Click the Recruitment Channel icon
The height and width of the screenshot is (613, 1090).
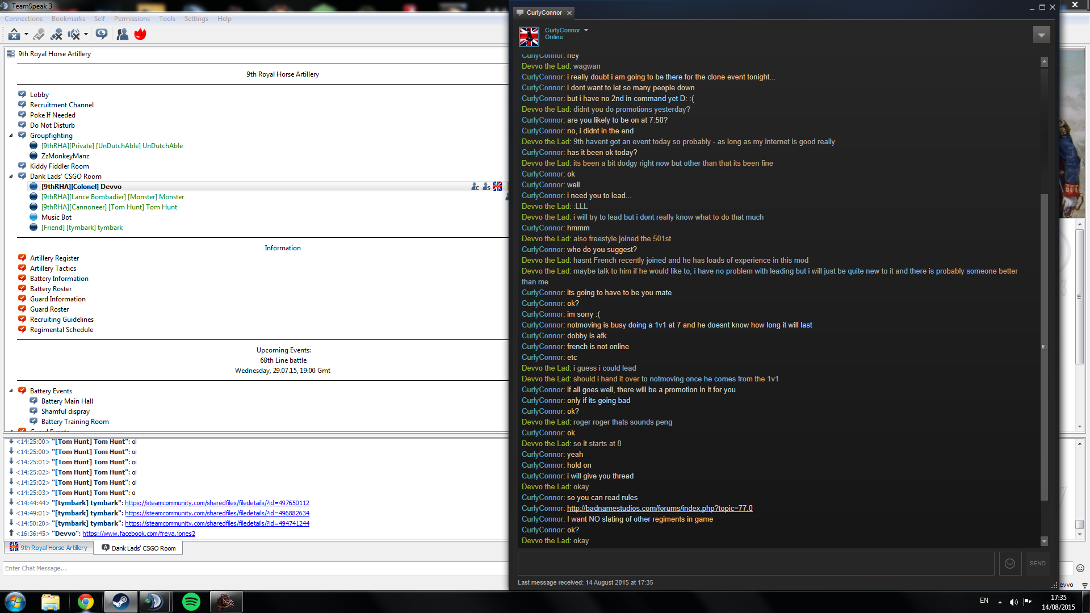(22, 104)
